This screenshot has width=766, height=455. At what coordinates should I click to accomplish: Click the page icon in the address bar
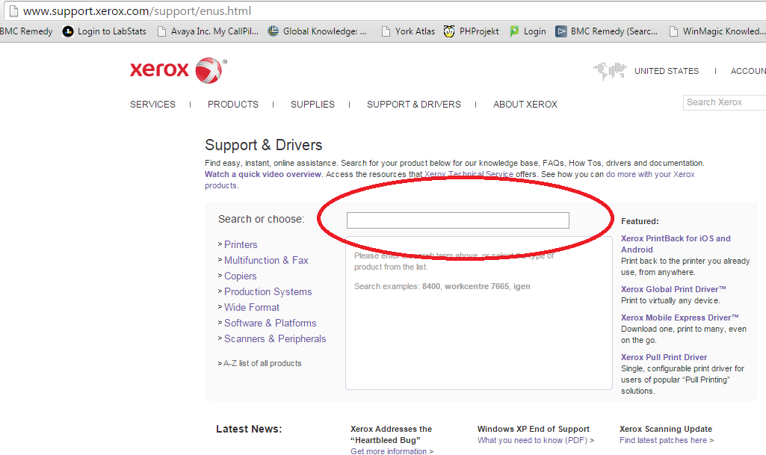13,10
